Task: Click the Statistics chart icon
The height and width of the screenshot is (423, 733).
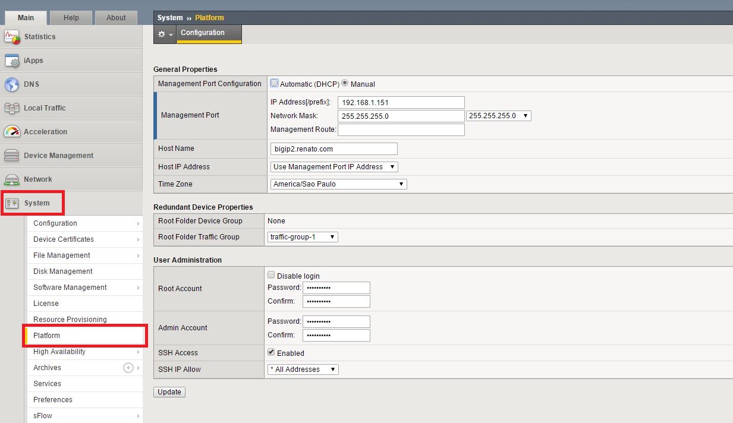Action: point(12,37)
